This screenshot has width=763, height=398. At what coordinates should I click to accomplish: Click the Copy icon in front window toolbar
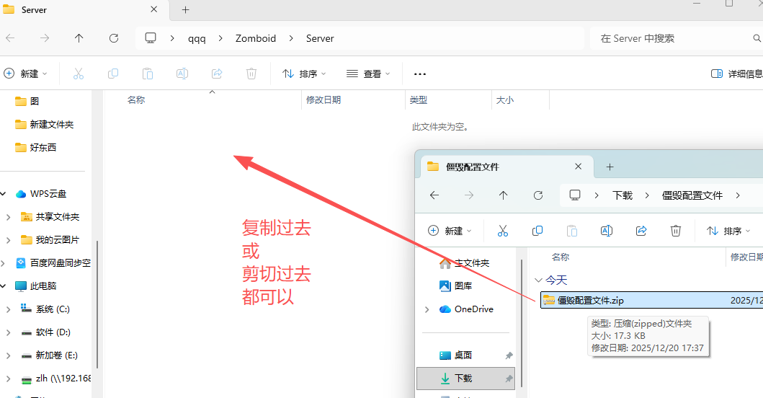[537, 231]
